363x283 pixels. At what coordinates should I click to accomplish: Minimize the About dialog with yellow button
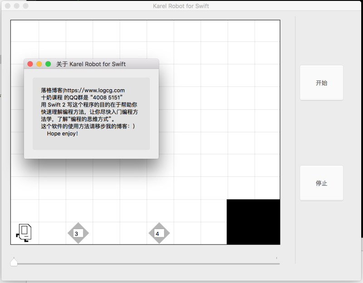39,64
